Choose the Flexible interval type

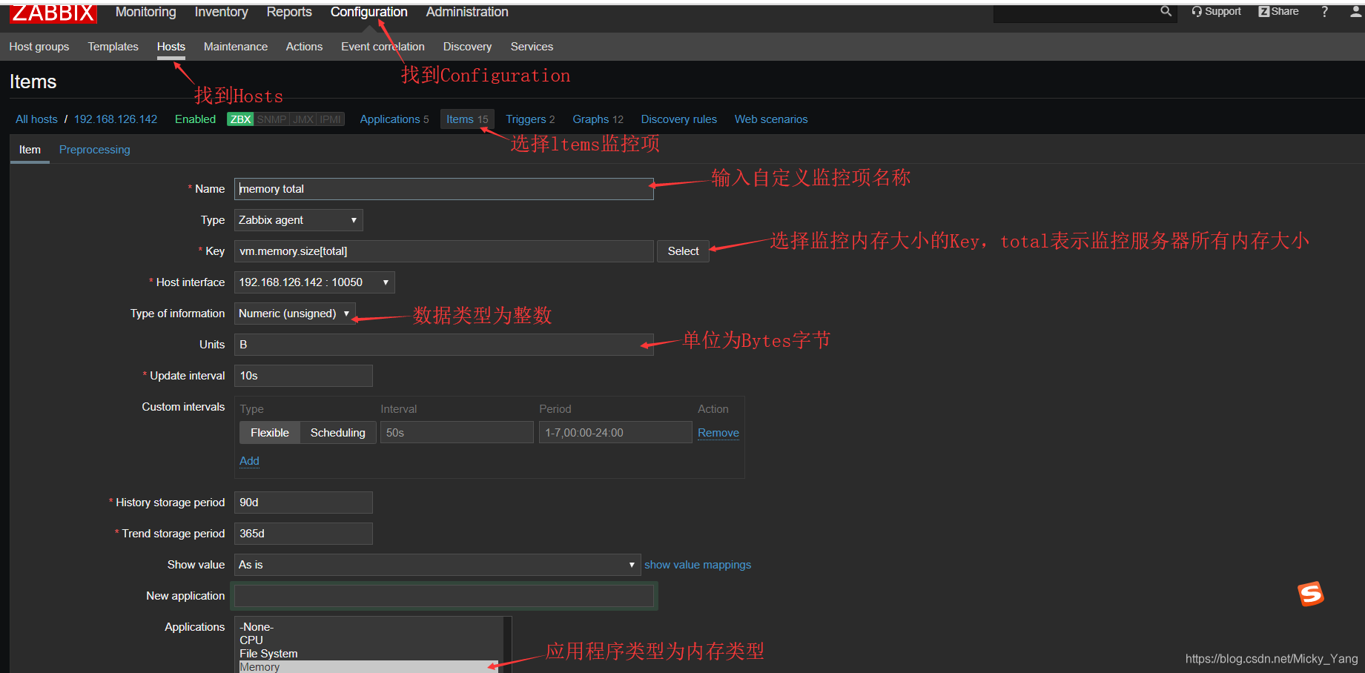[x=270, y=433]
